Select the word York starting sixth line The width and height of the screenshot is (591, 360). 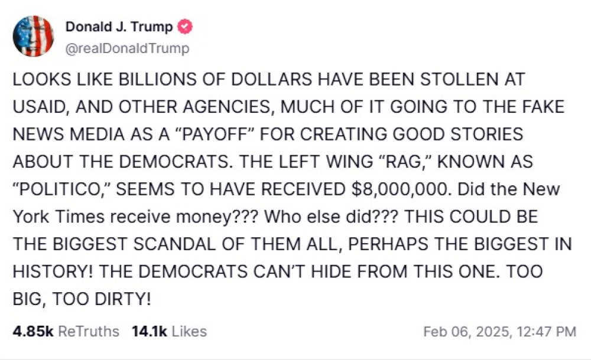tap(31, 217)
